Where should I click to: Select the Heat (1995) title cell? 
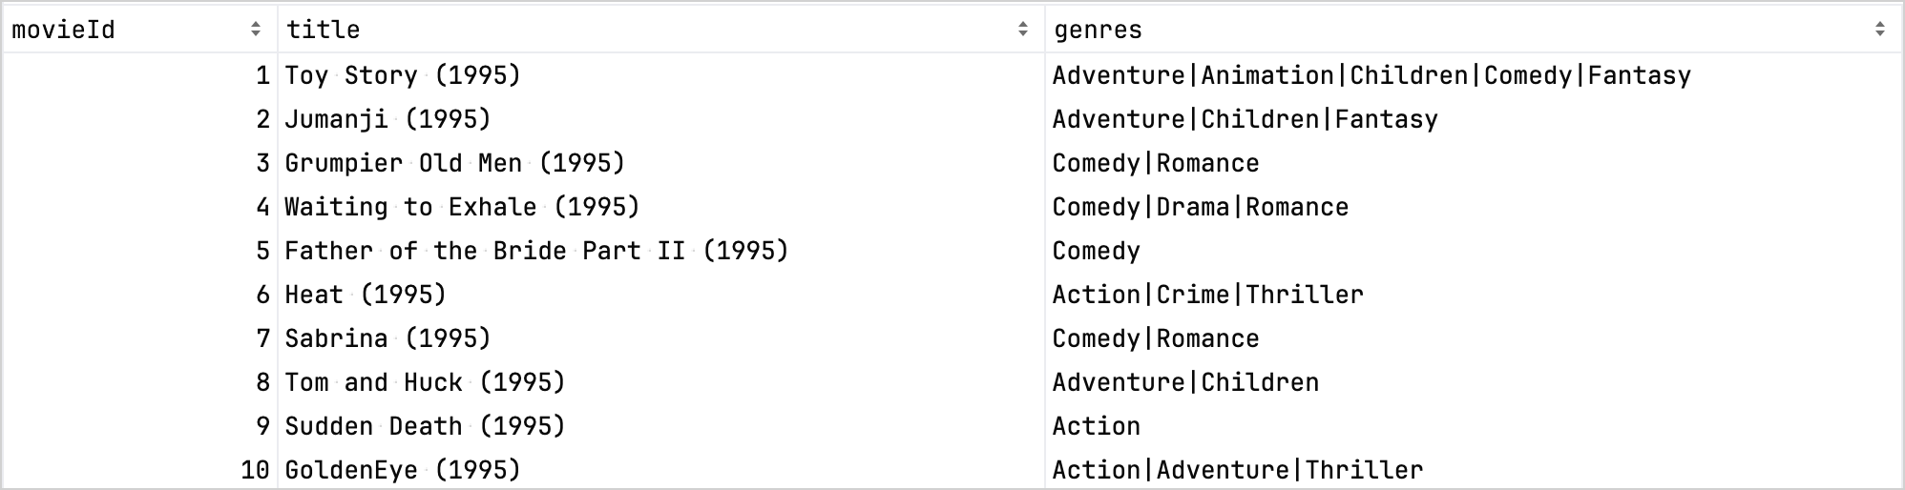[366, 295]
